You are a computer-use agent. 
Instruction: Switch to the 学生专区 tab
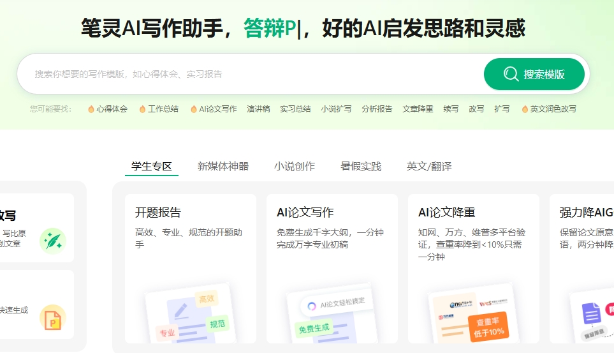coord(152,167)
